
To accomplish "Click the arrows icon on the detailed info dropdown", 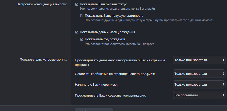I will click(223, 60).
